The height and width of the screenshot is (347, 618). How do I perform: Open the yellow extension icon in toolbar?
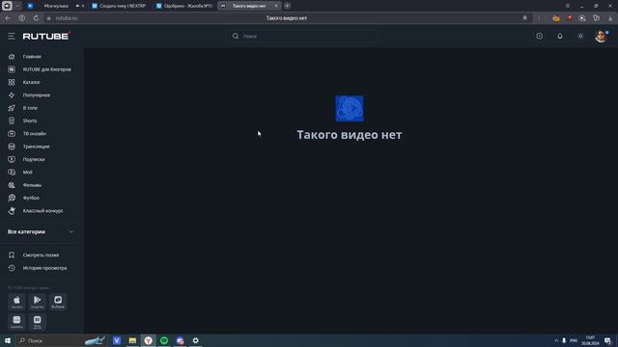pyautogui.click(x=556, y=18)
